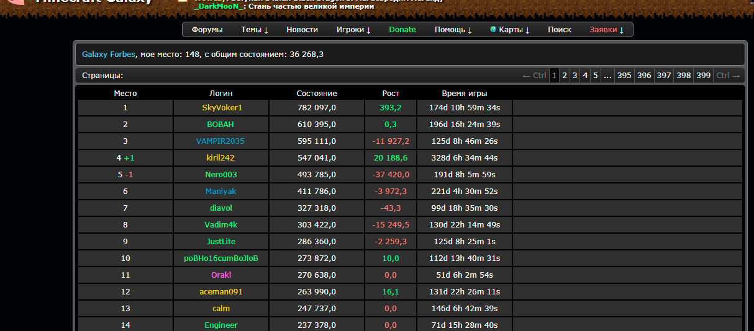The height and width of the screenshot is (331, 754).
Task: Go to page 2 of rankings
Action: [565, 76]
